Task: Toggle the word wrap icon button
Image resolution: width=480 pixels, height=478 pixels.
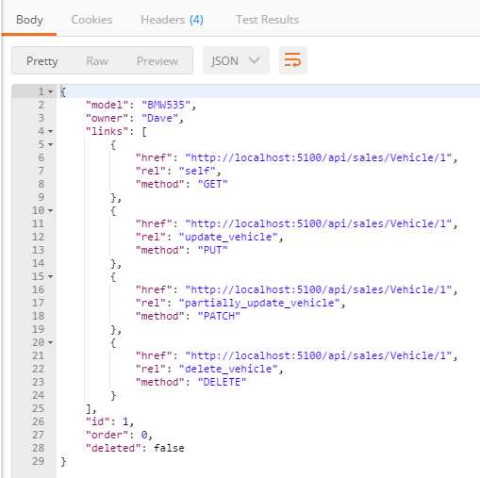Action: 292,60
